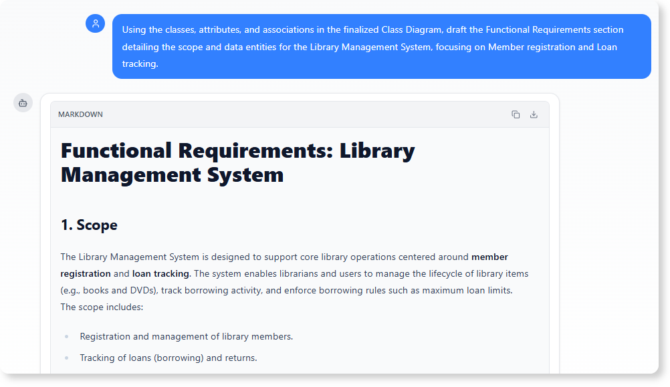Viewport: 670px width, 387px height.
Task: Click the copy icon to copy markdown content
Action: [515, 114]
